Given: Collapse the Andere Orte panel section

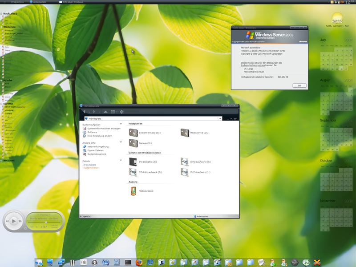Looking at the screenshot, I should (121, 142).
